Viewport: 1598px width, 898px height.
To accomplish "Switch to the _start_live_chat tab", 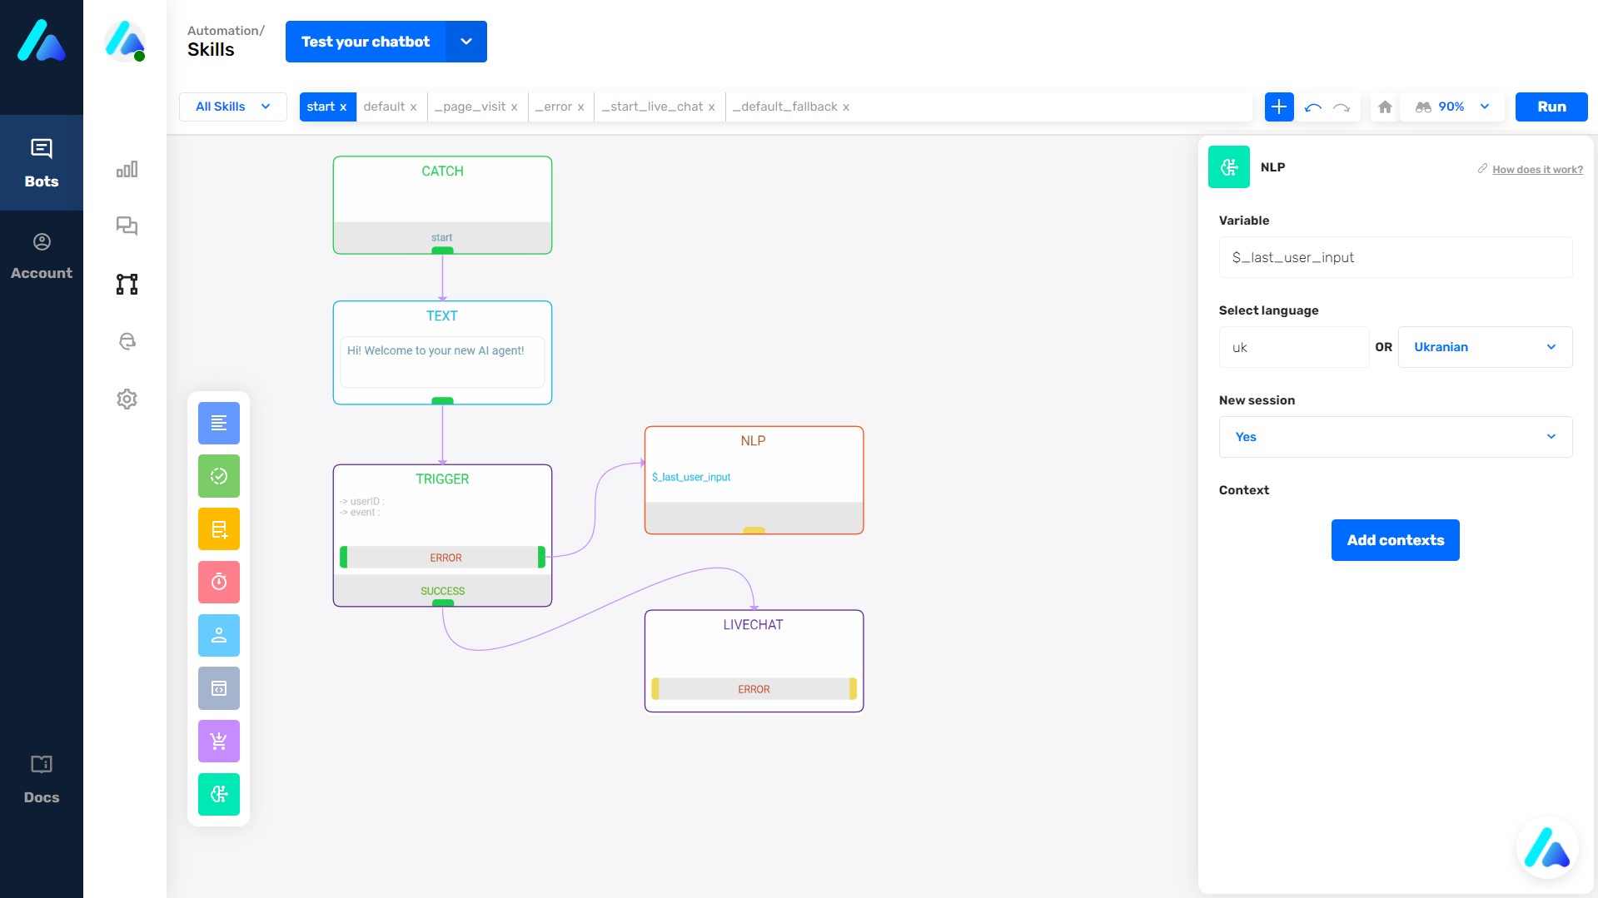I will pyautogui.click(x=652, y=107).
